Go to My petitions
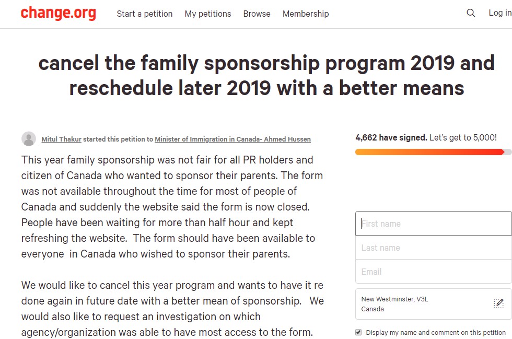Viewport: 512px width, 339px height. pyautogui.click(x=208, y=14)
